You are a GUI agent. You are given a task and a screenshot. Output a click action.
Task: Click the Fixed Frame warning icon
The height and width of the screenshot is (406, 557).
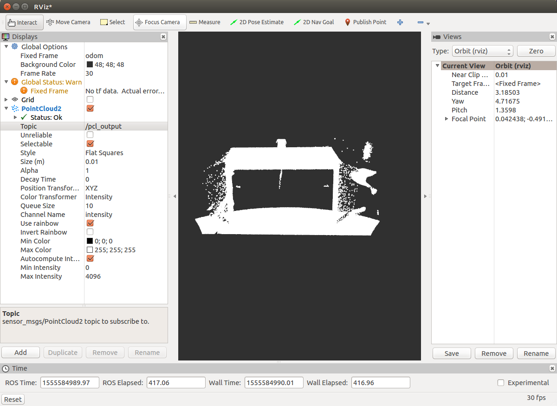(x=24, y=91)
